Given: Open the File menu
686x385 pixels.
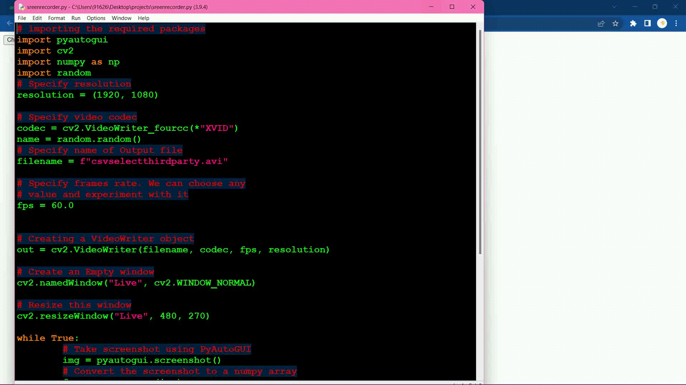Looking at the screenshot, I should point(22,18).
